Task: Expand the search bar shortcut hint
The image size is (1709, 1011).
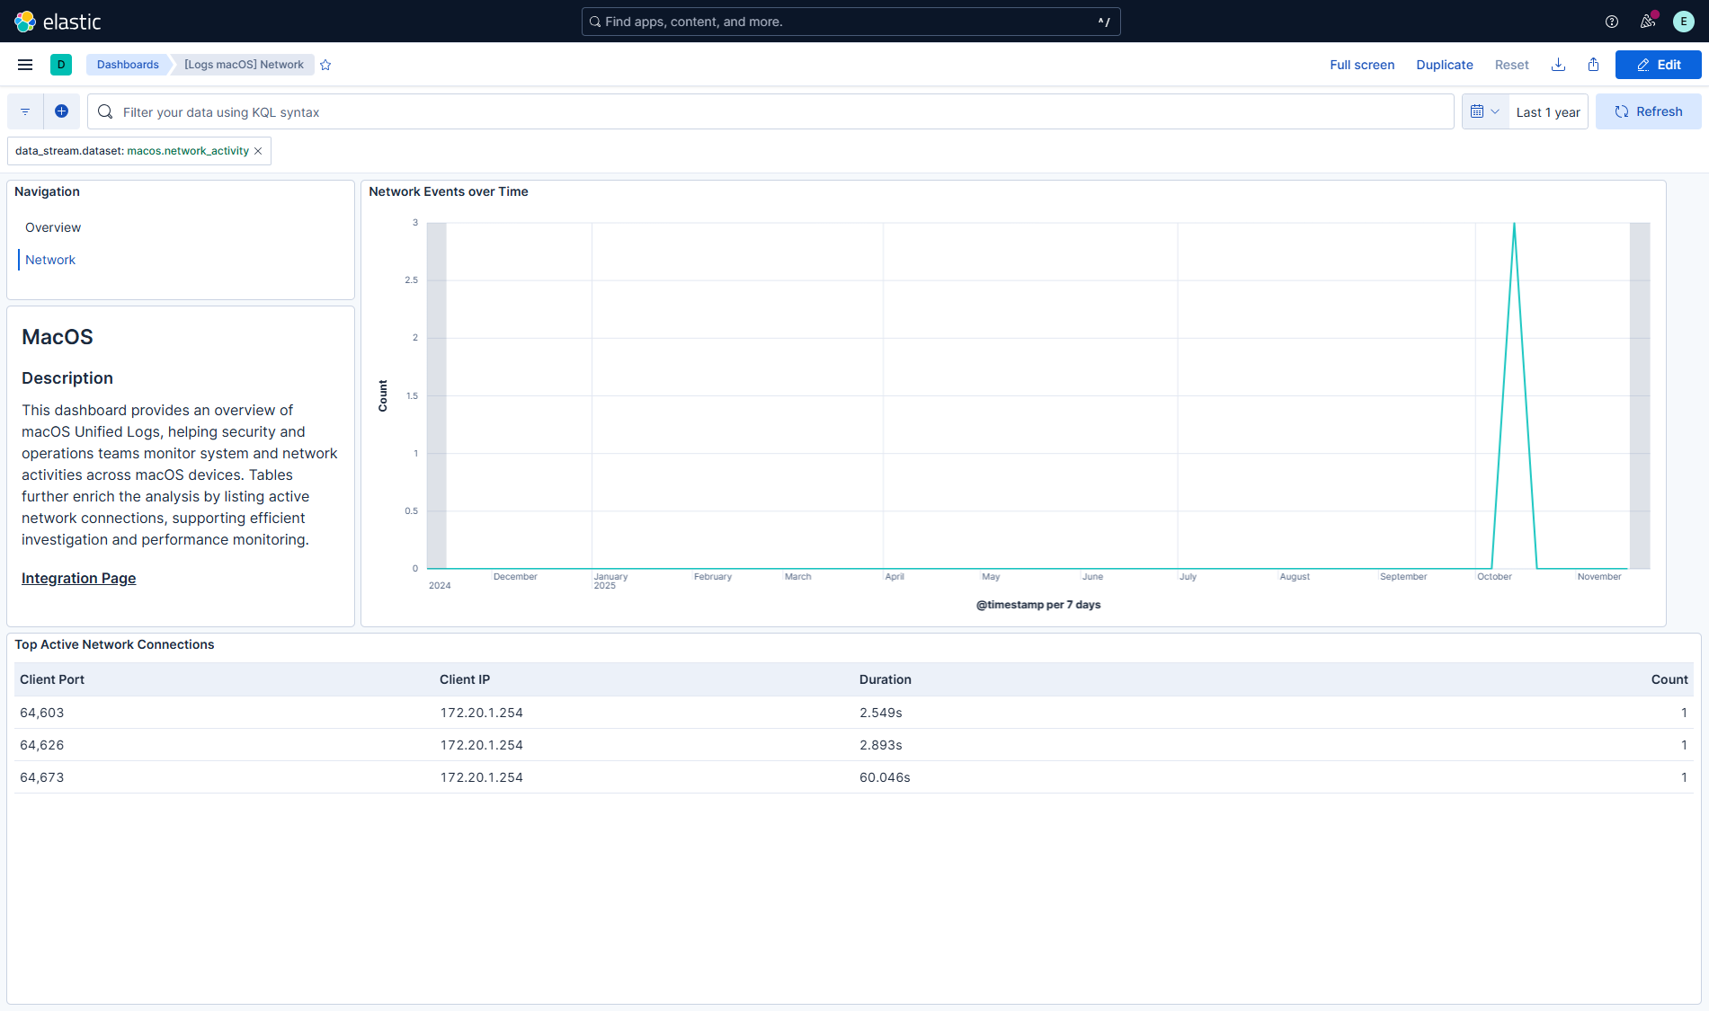Action: click(x=1104, y=21)
